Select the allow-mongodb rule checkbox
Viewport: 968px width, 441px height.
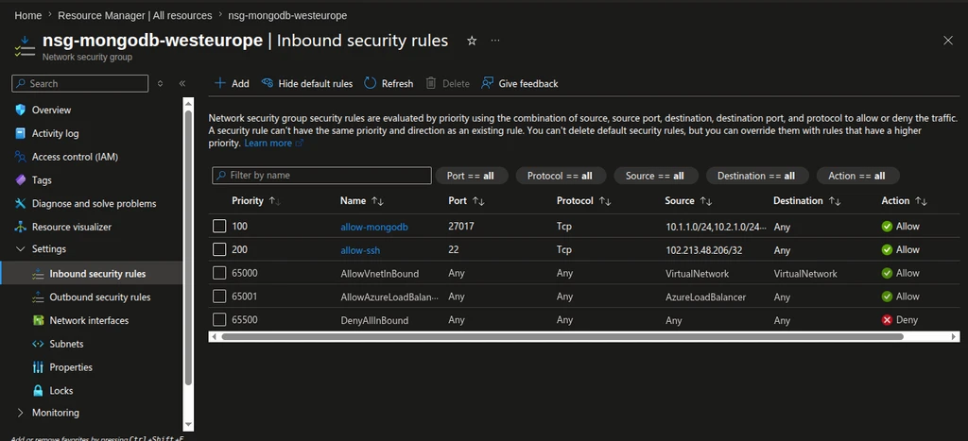click(219, 227)
